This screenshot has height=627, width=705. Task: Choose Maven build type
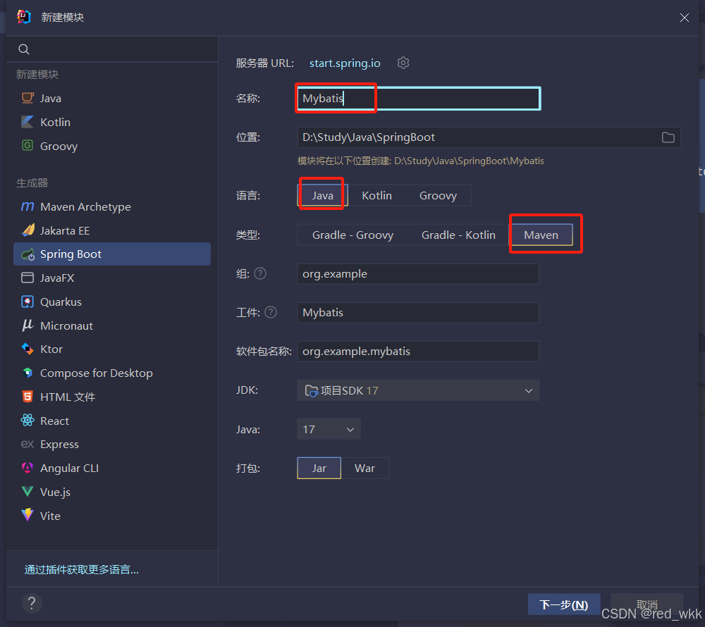(x=541, y=235)
